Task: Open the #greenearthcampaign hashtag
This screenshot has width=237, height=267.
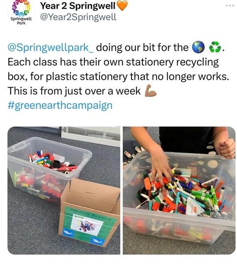Action: (60, 106)
